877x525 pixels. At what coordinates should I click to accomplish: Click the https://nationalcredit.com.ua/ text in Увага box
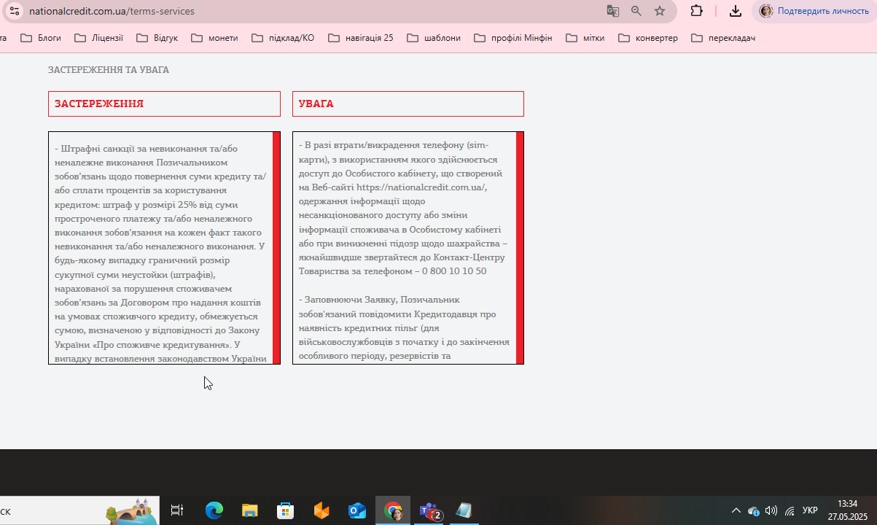coord(421,187)
